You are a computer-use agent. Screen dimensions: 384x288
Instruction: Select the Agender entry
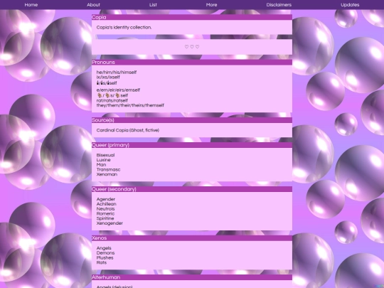(106, 199)
